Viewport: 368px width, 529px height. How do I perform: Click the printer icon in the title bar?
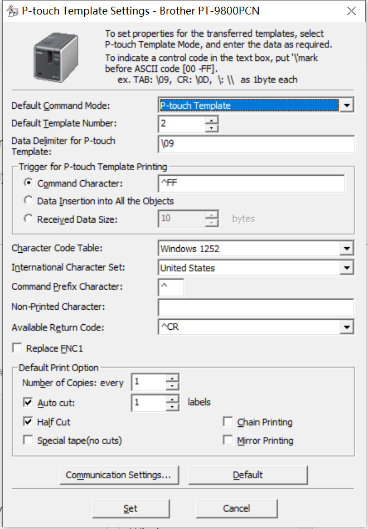coord(12,11)
